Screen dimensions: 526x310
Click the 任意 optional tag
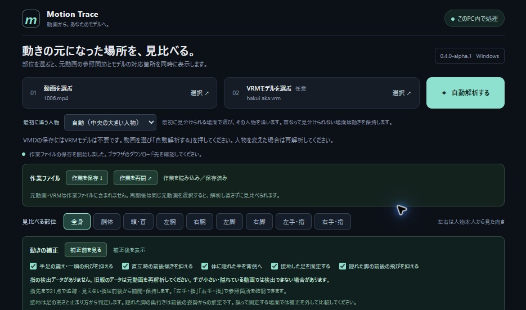pyautogui.click(x=300, y=88)
